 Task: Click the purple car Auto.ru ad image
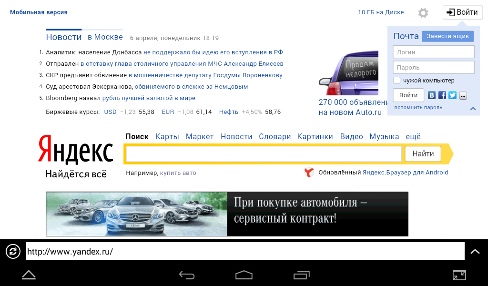pos(348,73)
